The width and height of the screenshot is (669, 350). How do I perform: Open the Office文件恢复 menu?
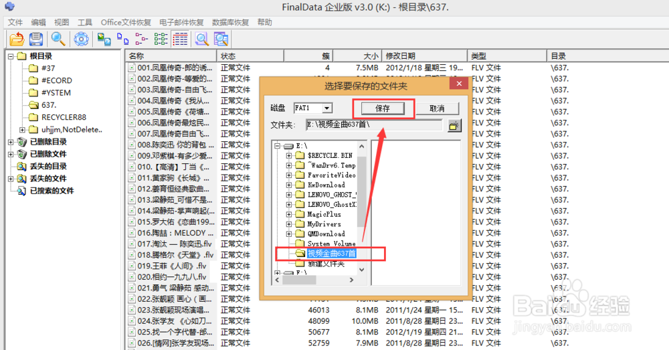(x=126, y=22)
